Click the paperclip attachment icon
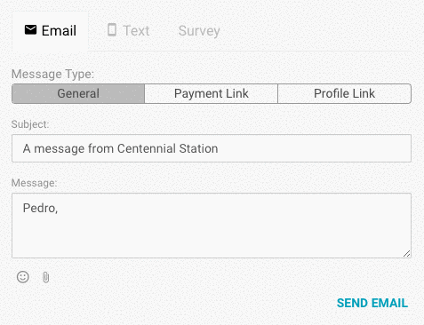The width and height of the screenshot is (424, 325). 45,277
